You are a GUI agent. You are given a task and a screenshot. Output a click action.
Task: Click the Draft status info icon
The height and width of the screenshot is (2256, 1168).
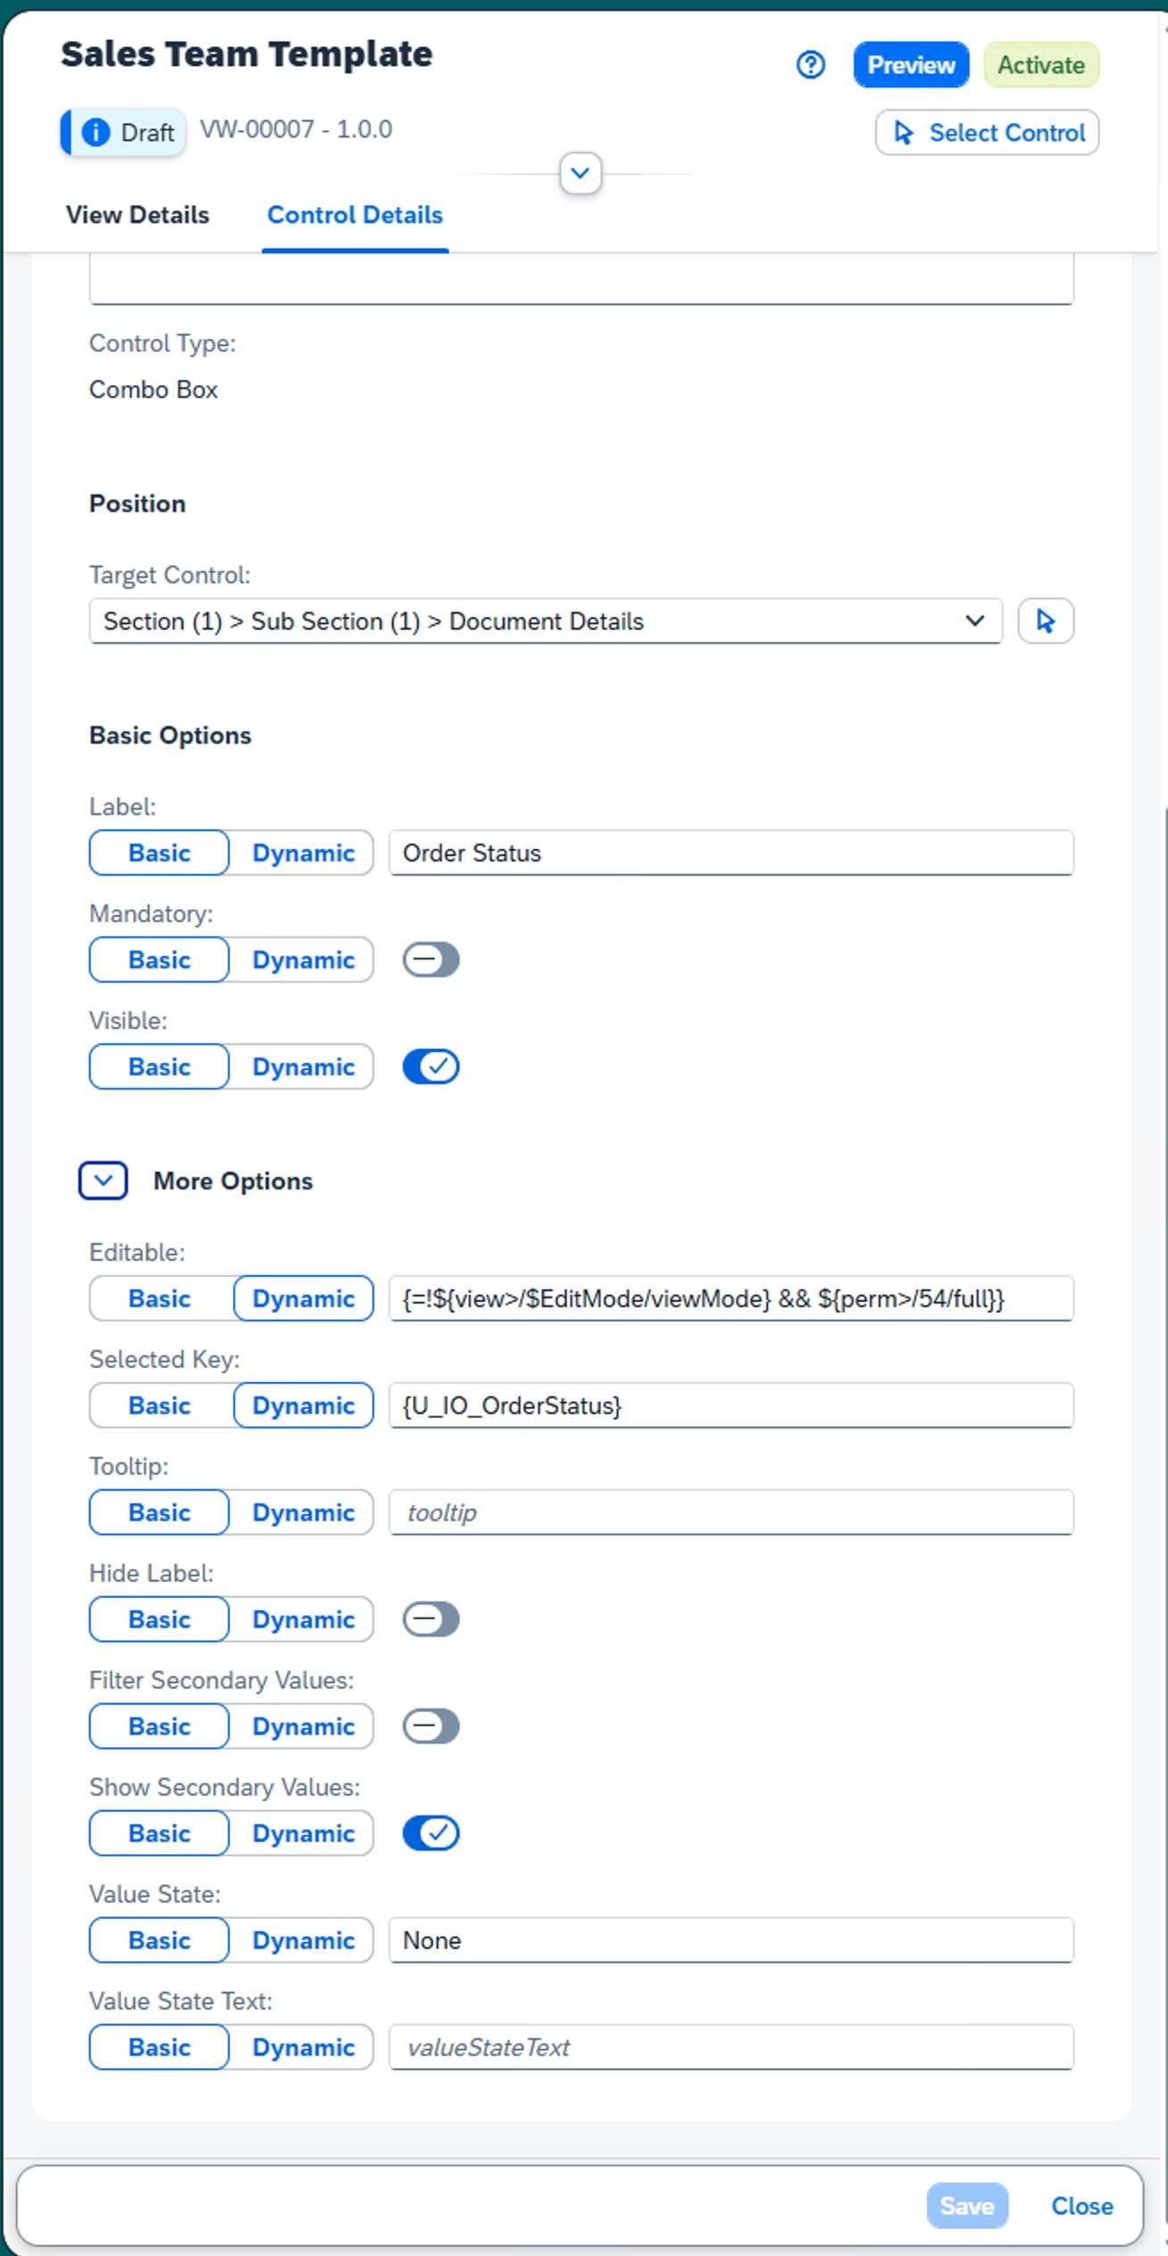point(96,133)
